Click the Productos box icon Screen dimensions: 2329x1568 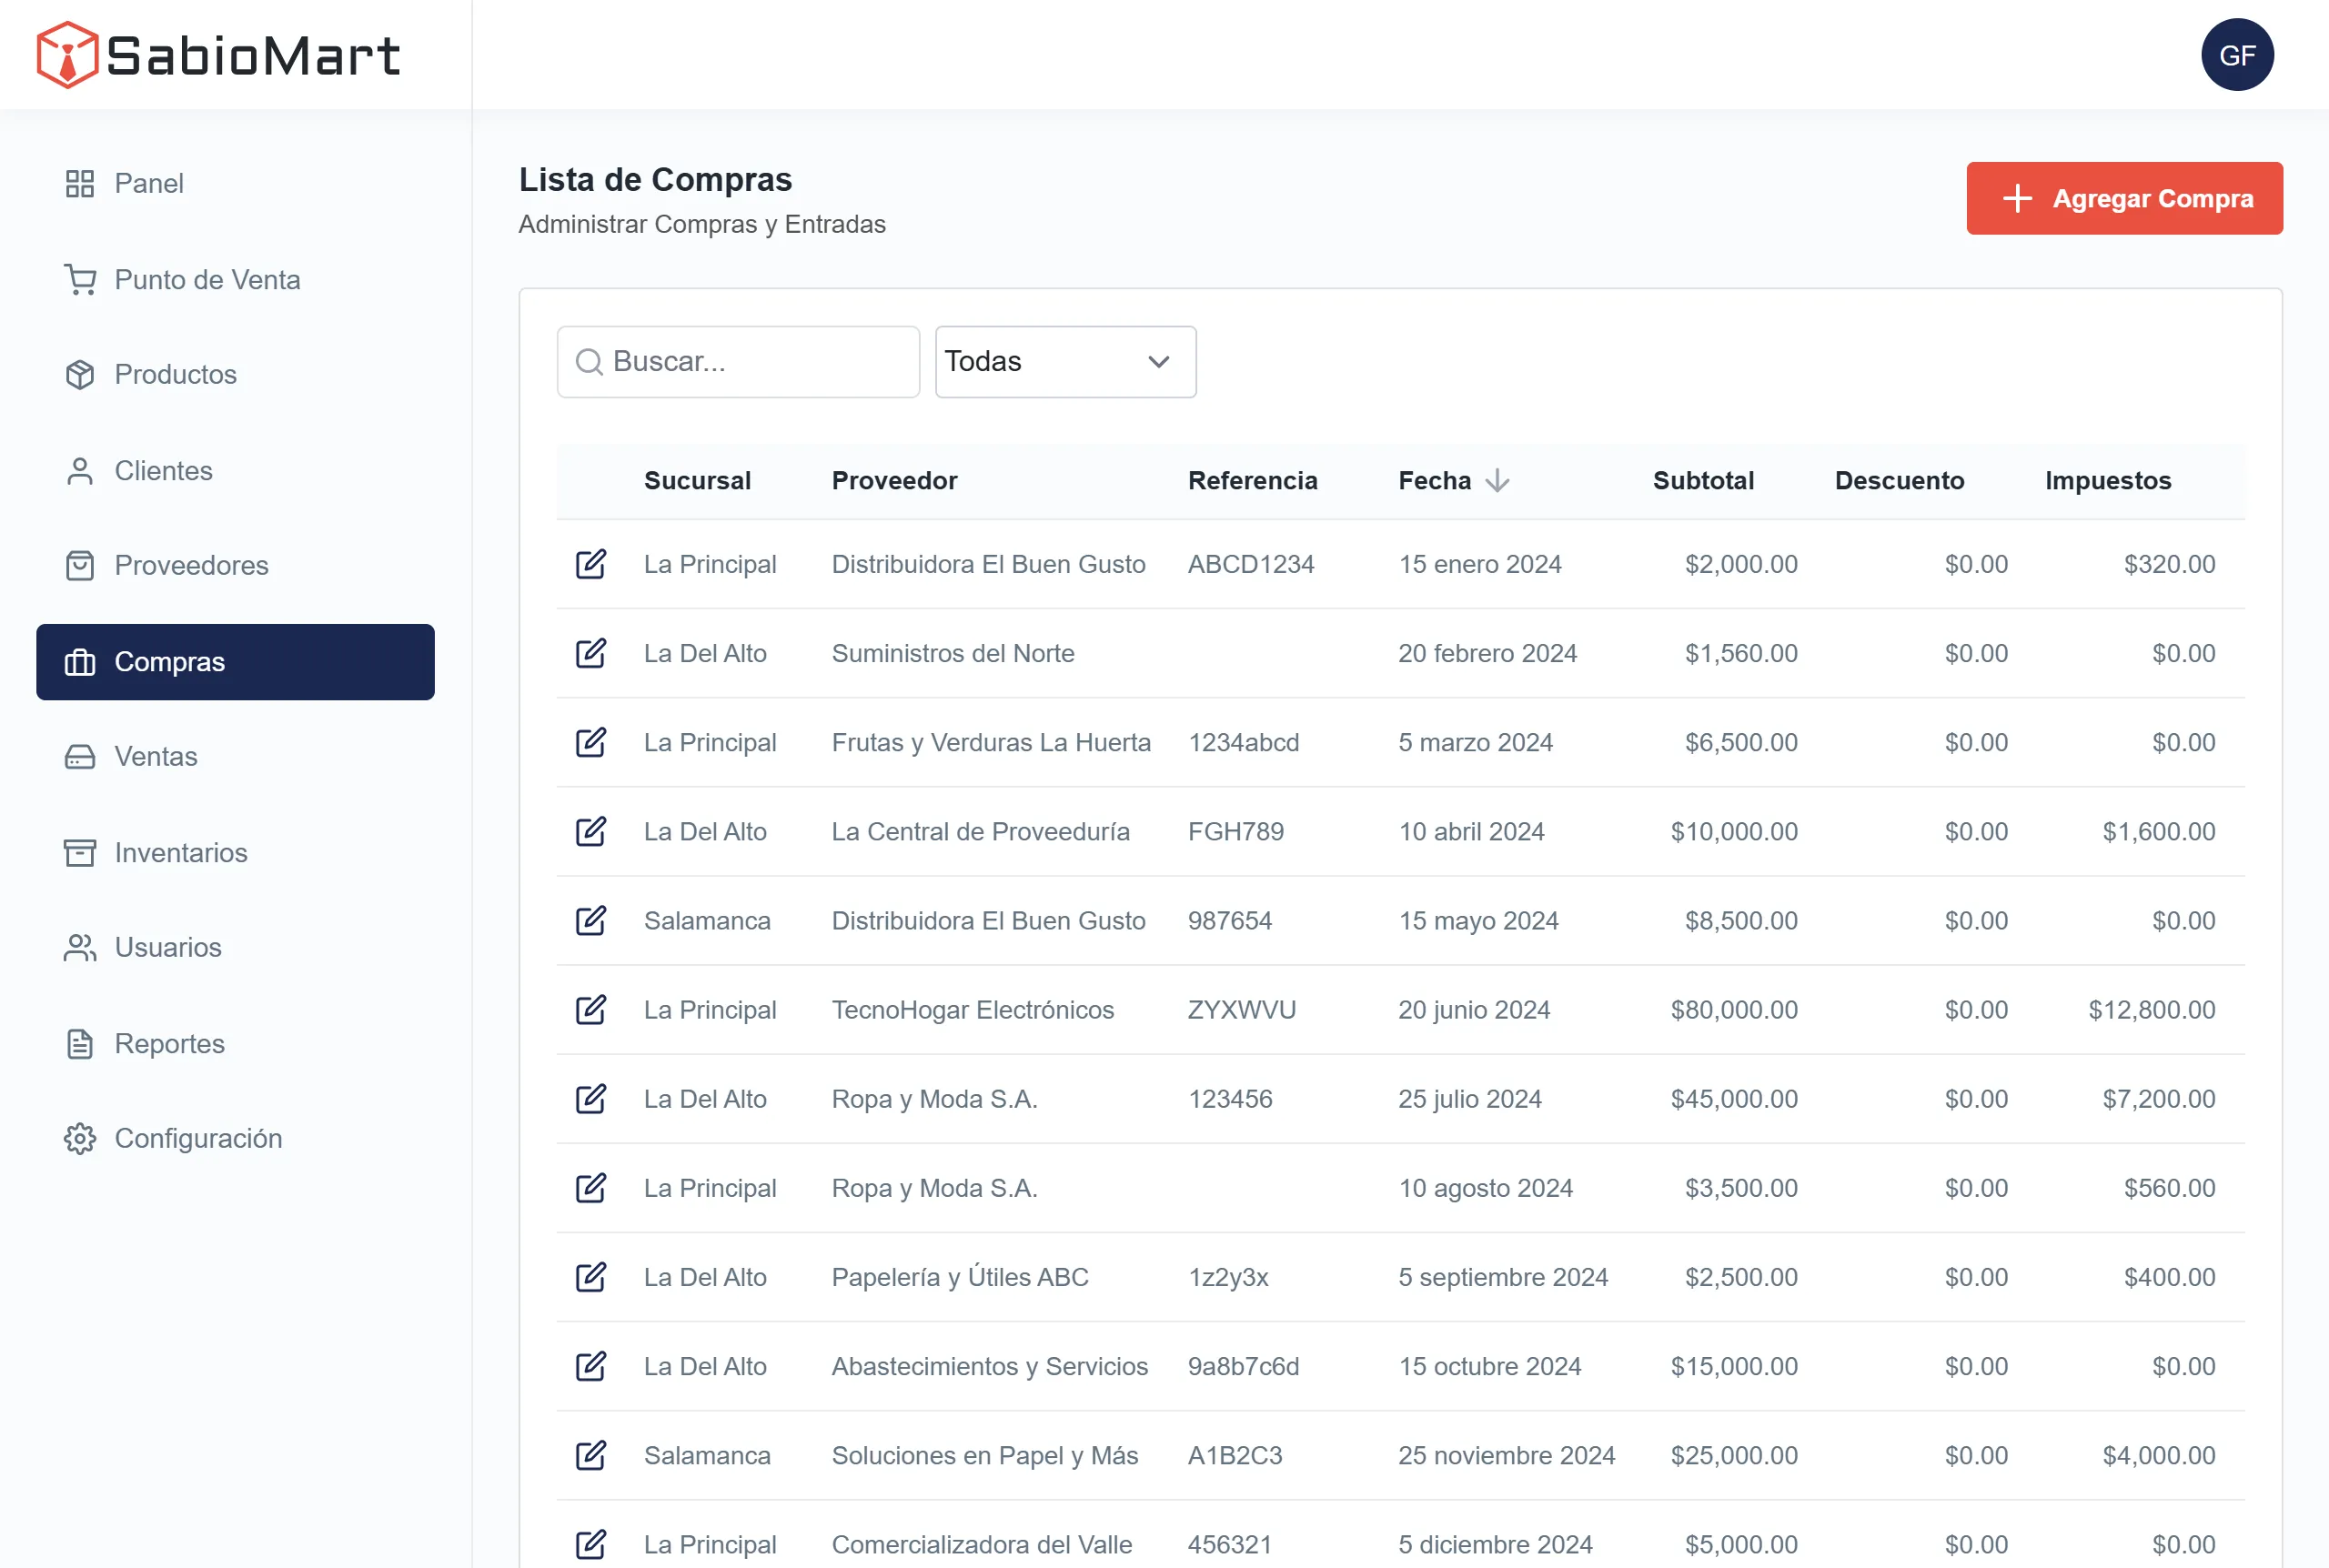pos(80,375)
